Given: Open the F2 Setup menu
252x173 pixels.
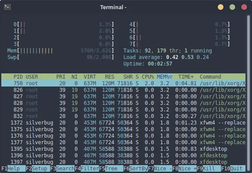Looking at the screenshot, I should 38,169.
